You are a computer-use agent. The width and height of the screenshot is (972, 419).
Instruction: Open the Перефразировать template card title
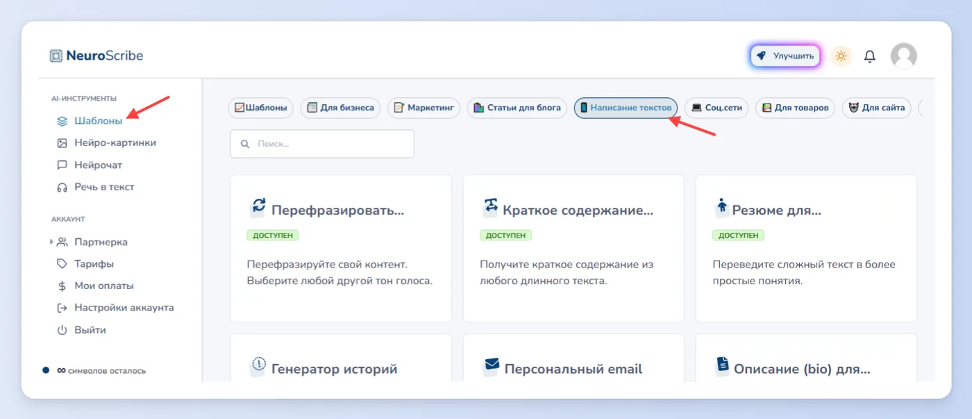click(337, 211)
